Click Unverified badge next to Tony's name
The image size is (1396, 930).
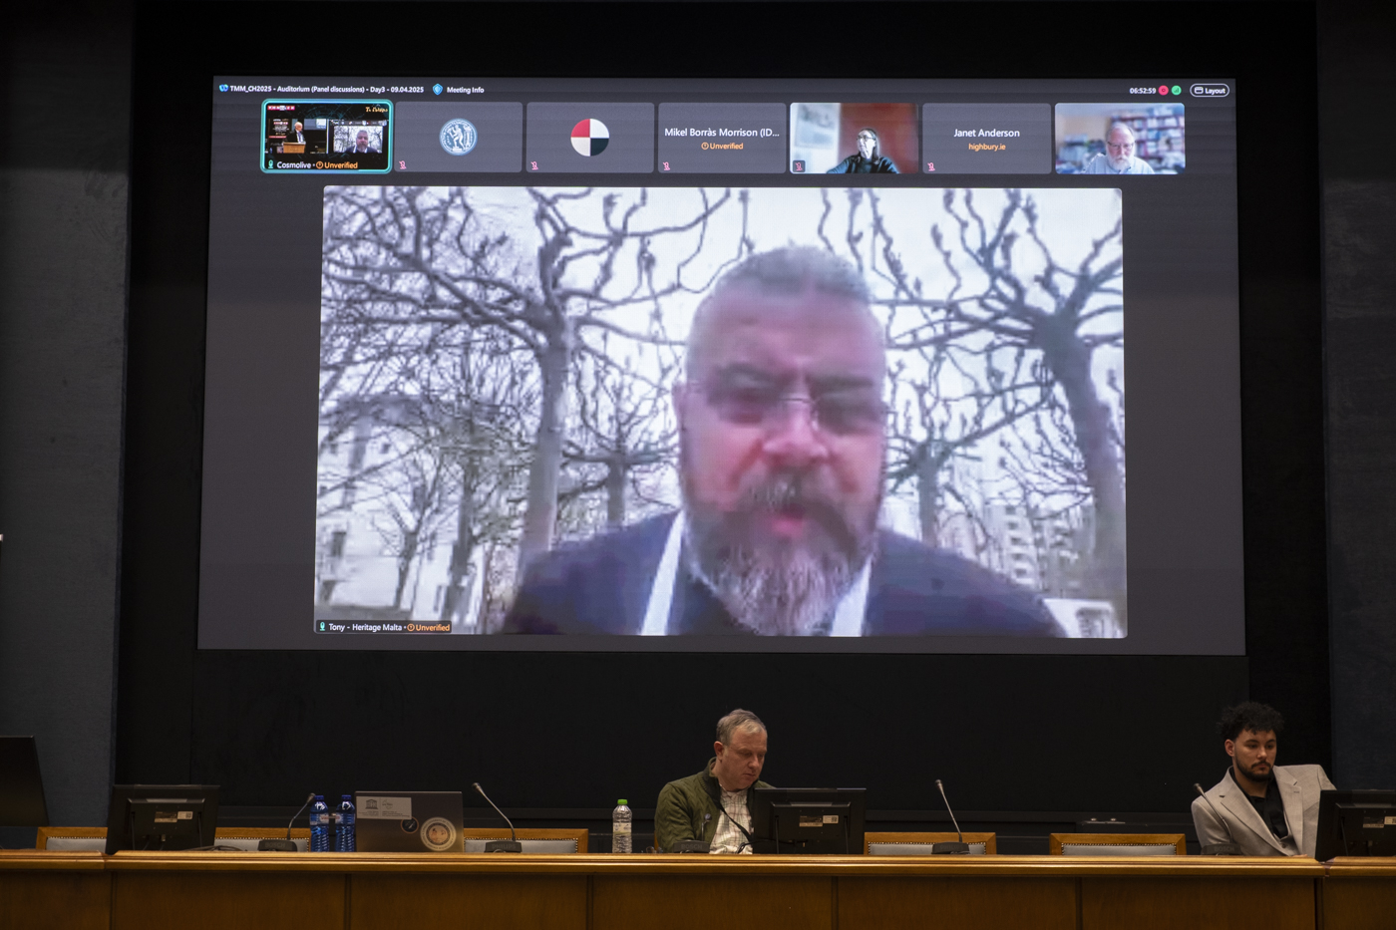pyautogui.click(x=429, y=627)
